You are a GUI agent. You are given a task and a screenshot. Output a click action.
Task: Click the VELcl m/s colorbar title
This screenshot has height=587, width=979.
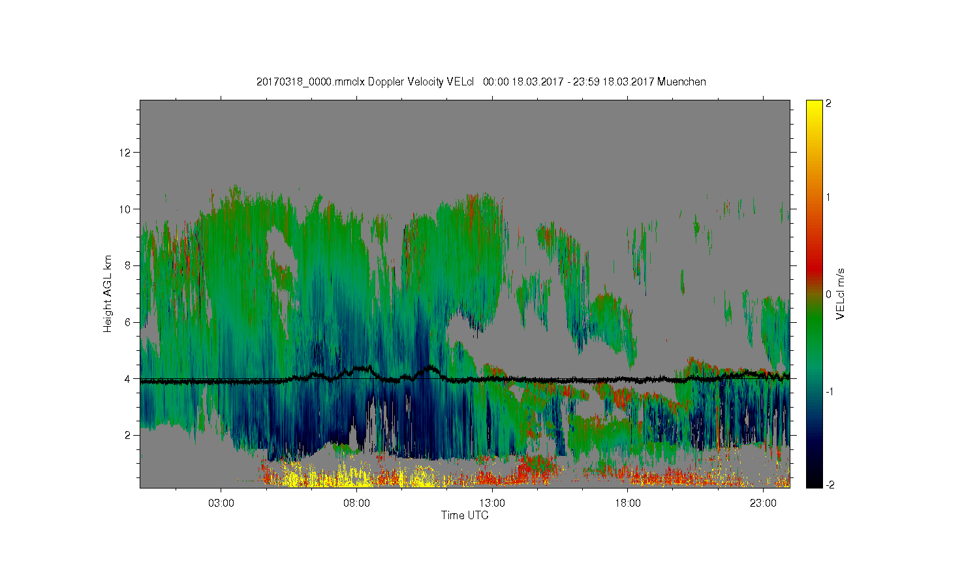coord(841,293)
